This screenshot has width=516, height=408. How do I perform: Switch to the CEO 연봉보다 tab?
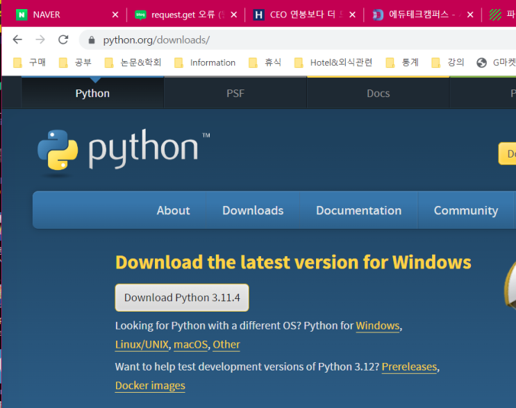click(x=299, y=15)
